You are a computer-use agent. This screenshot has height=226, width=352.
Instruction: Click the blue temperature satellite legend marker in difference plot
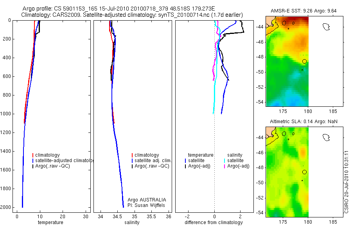click(x=185, y=161)
